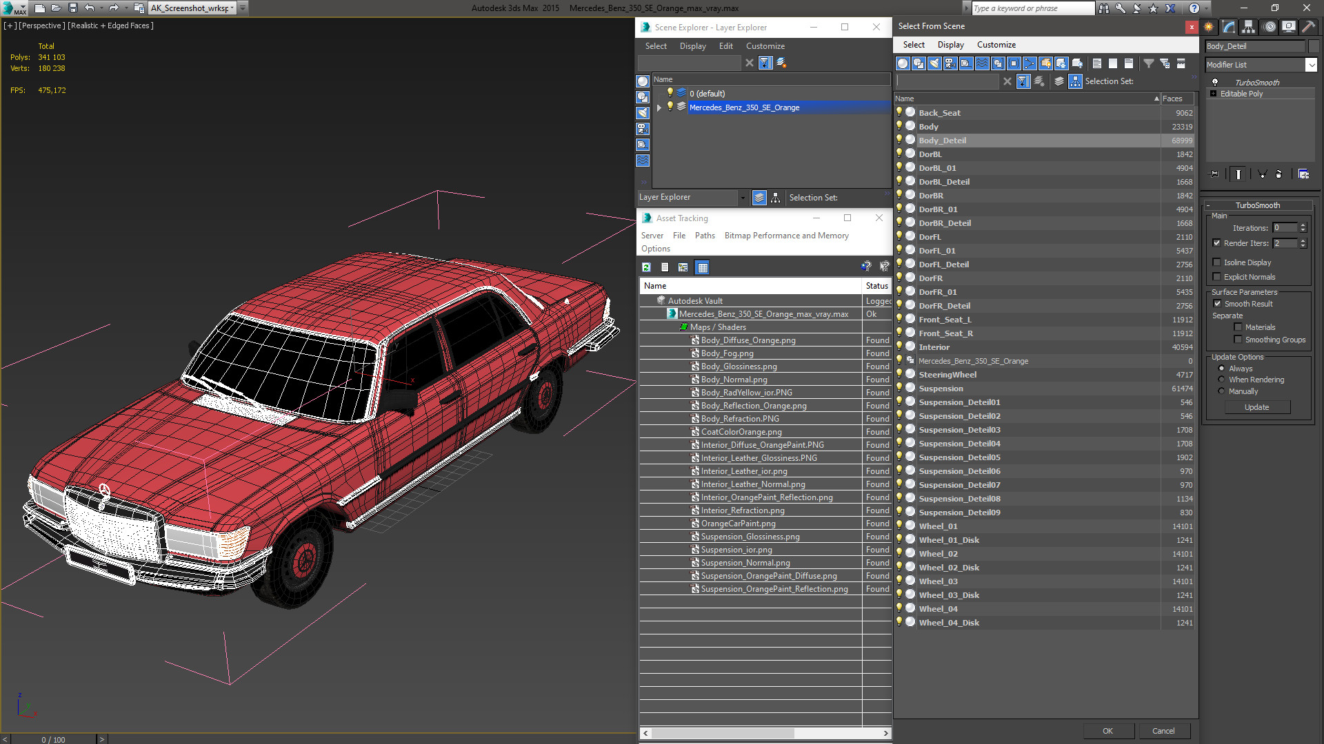Click Select All icon in Select From Scene
The width and height of the screenshot is (1324, 744).
(x=1097, y=63)
